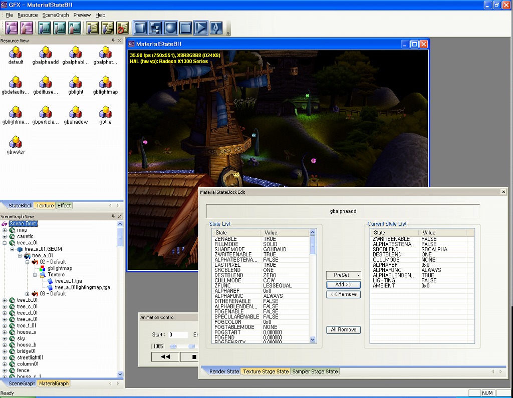Select the gbalphaadd resource icon
The image size is (513, 398).
point(46,53)
